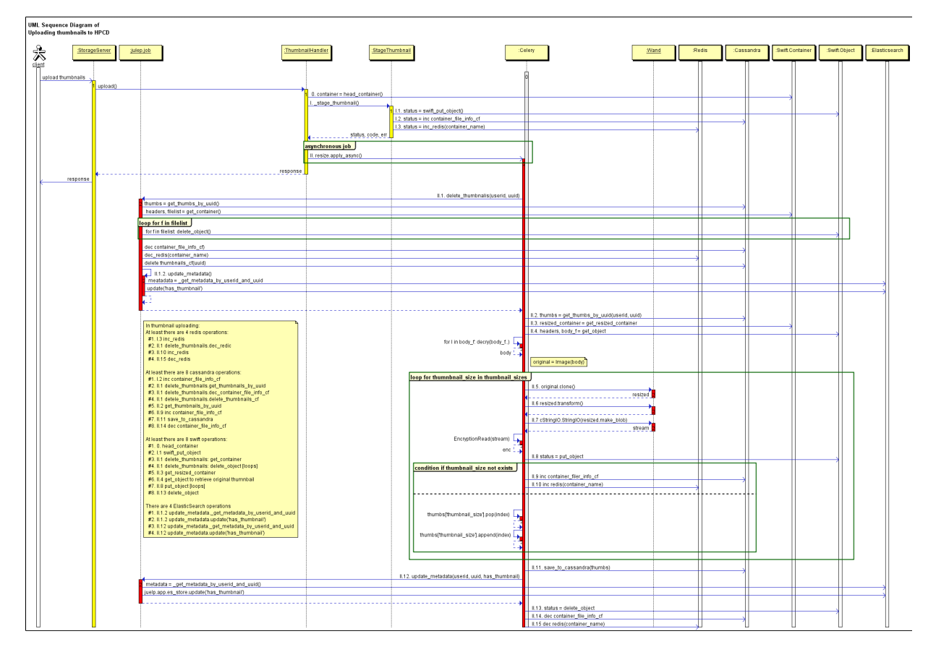Click the :Celery lifeline header box
Viewport: 949px width, 652px height.
pos(526,51)
